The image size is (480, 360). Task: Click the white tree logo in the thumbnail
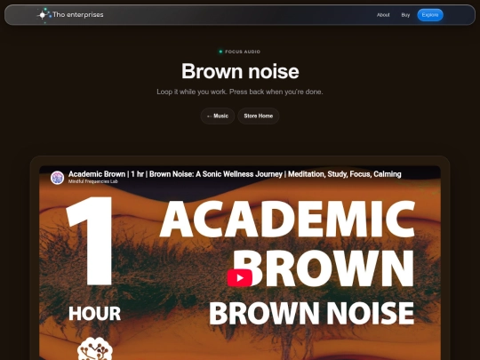coord(95,348)
